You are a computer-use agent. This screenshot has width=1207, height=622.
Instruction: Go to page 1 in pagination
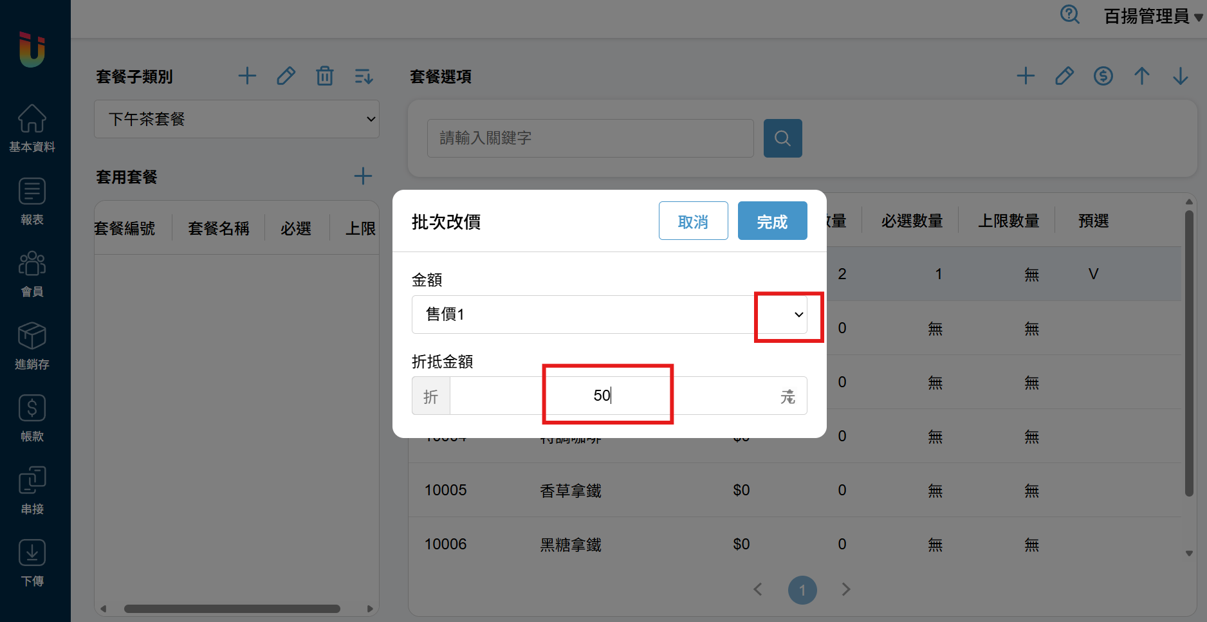click(802, 590)
